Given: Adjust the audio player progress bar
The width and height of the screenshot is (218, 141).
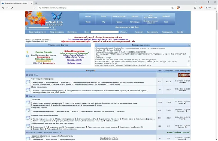Looking at the screenshot, I should tap(39, 28).
